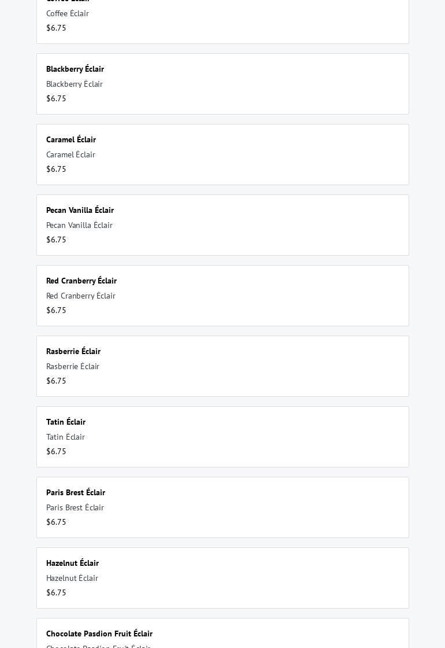Click the Hazelnut Éclair bold title
The height and width of the screenshot is (648, 445).
pos(72,563)
